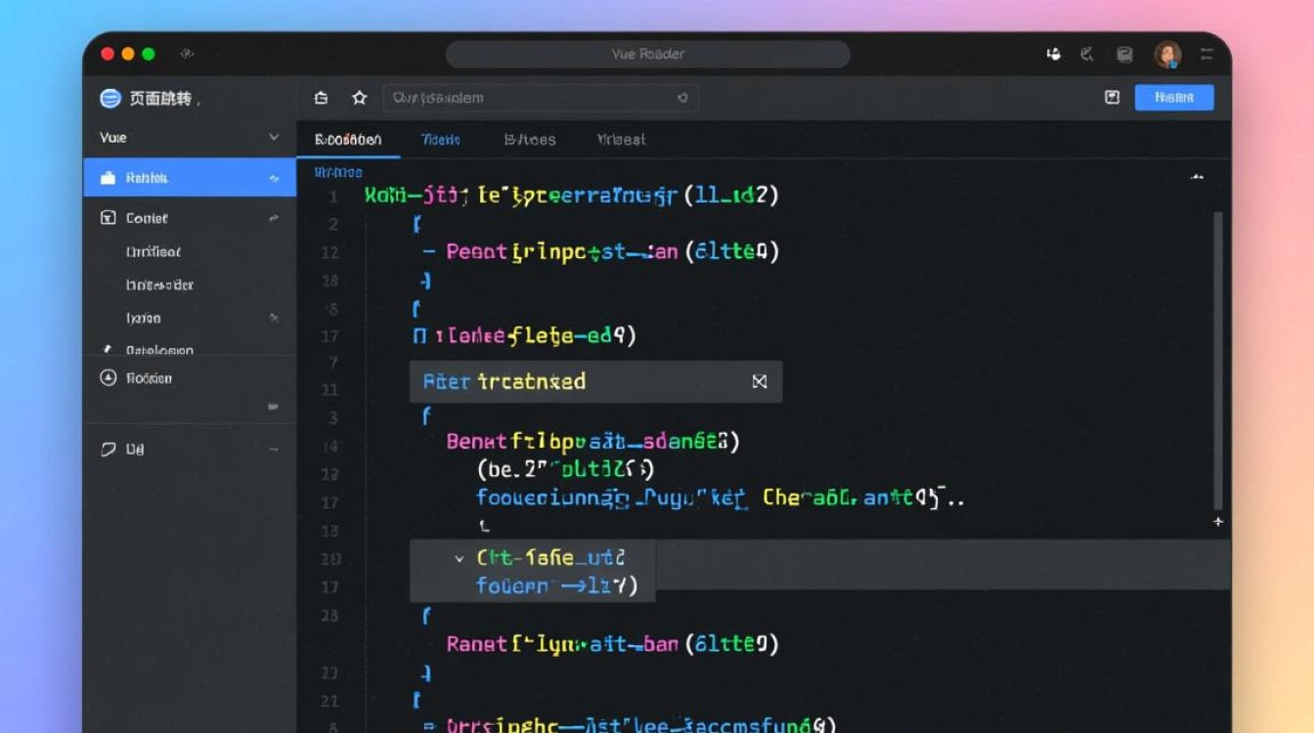Expand the Vue dropdown chevron in the sidebar
Screen dimensions: 1314x733
coord(274,138)
